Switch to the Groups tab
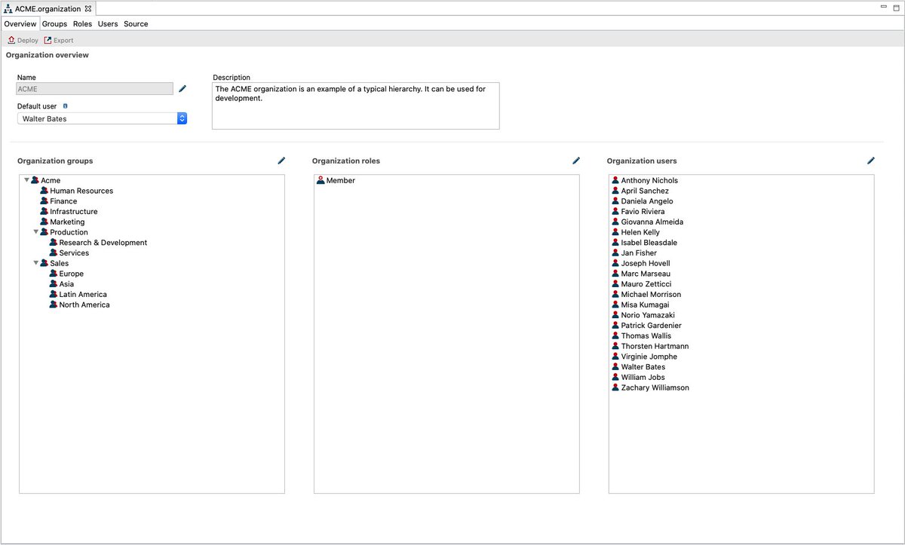Viewport: 905px width, 545px height. tap(54, 23)
